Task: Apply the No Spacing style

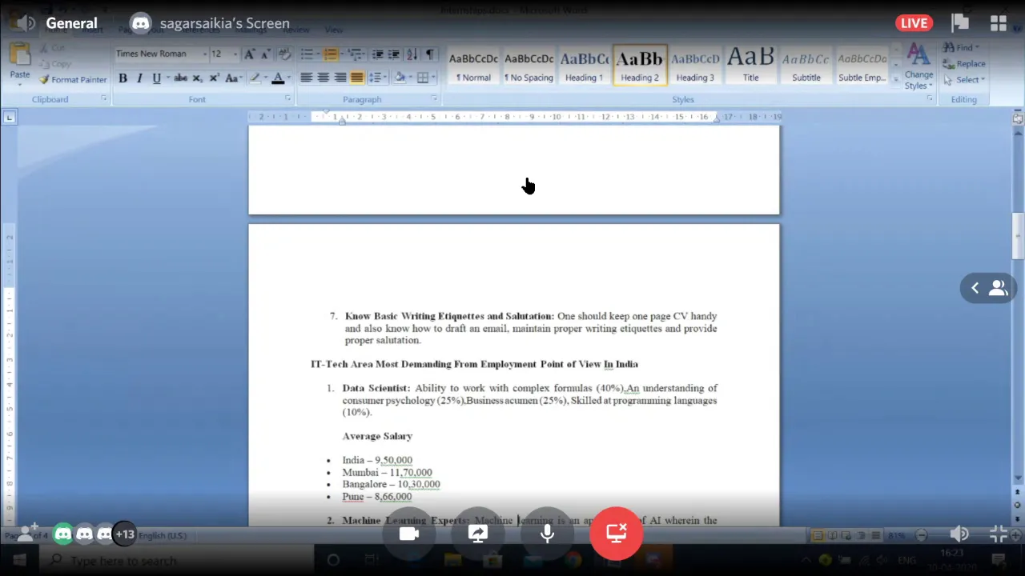Action: 529,66
